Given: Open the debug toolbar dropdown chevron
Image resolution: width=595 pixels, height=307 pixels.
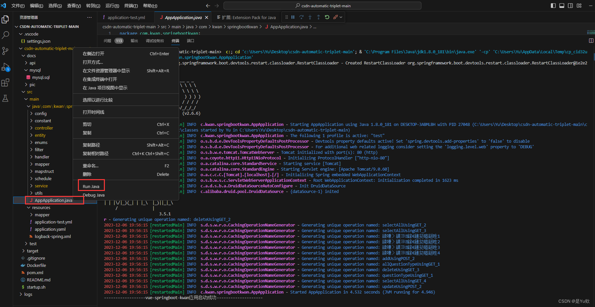Looking at the screenshot, I should pyautogui.click(x=341, y=17).
